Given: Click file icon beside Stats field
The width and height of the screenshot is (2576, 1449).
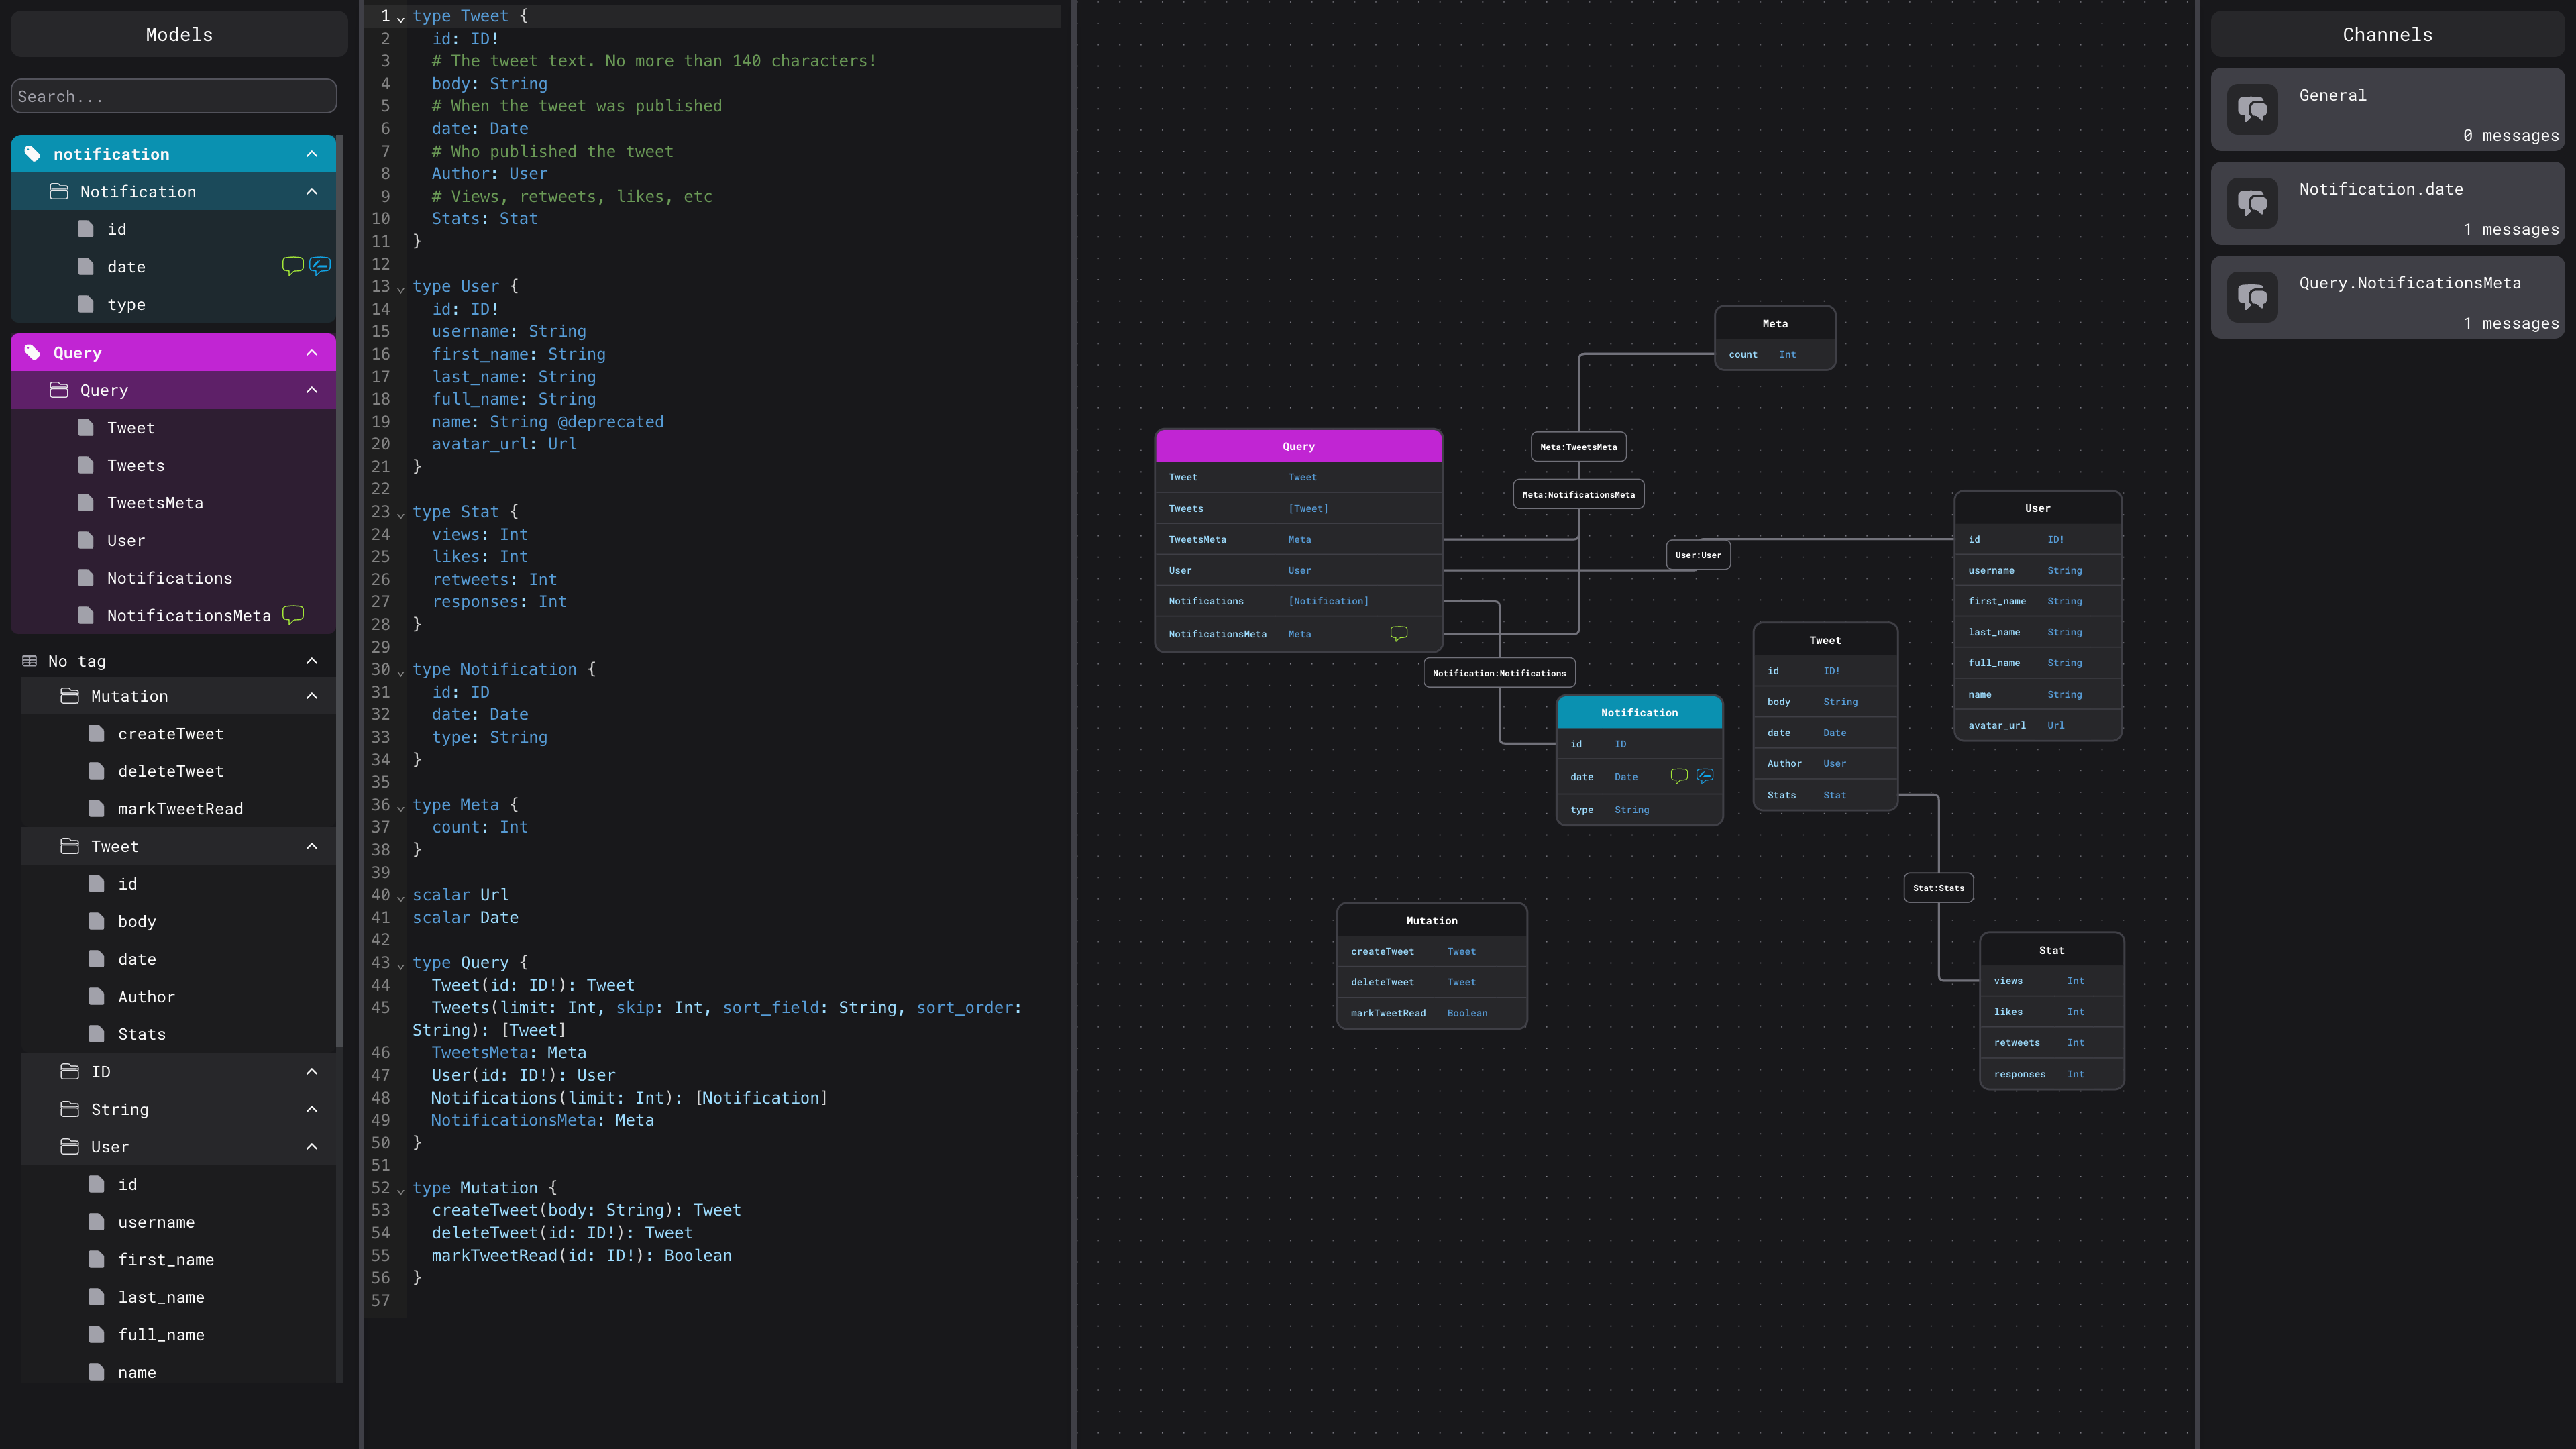Looking at the screenshot, I should [x=96, y=1034].
